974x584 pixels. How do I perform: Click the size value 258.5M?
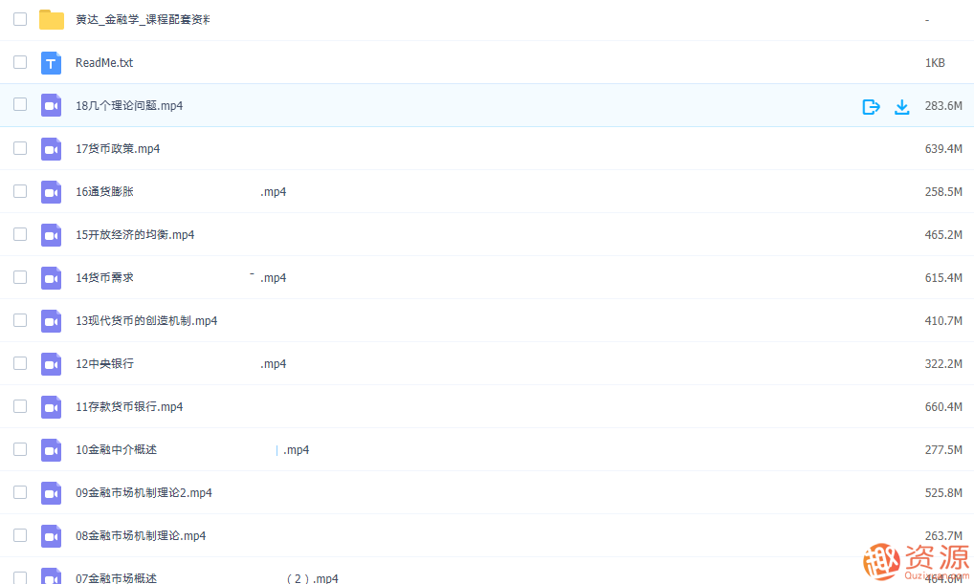click(x=943, y=192)
